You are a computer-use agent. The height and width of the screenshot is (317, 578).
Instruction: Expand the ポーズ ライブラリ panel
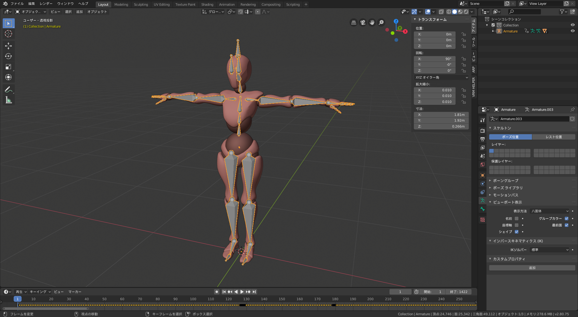(x=508, y=188)
